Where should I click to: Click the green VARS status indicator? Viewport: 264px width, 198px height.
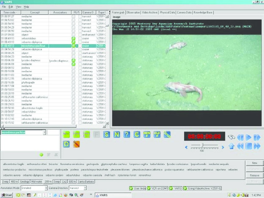[x=175, y=188]
